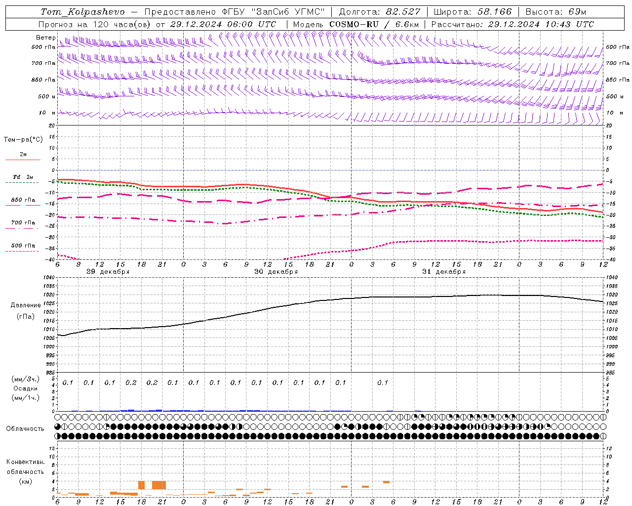Screen dimensions: 632x506
Task: Click the Давление pressure panel label
Action: (x=26, y=305)
